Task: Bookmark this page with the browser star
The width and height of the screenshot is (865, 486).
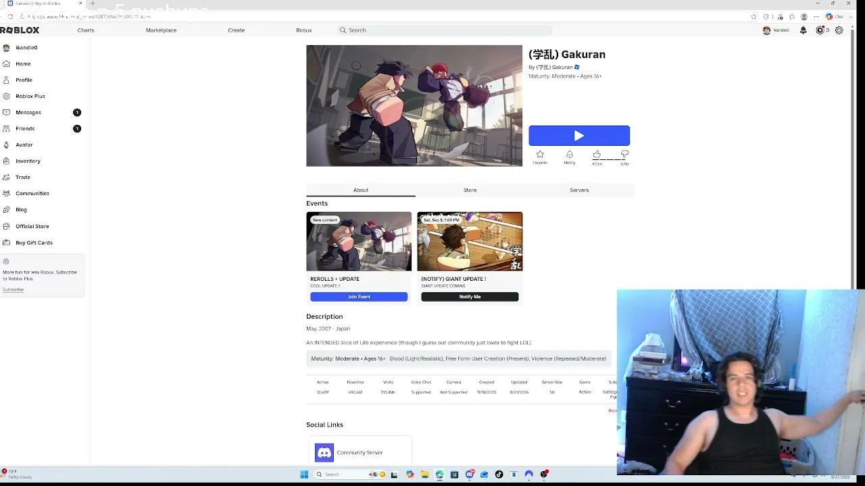Action: pyautogui.click(x=753, y=16)
